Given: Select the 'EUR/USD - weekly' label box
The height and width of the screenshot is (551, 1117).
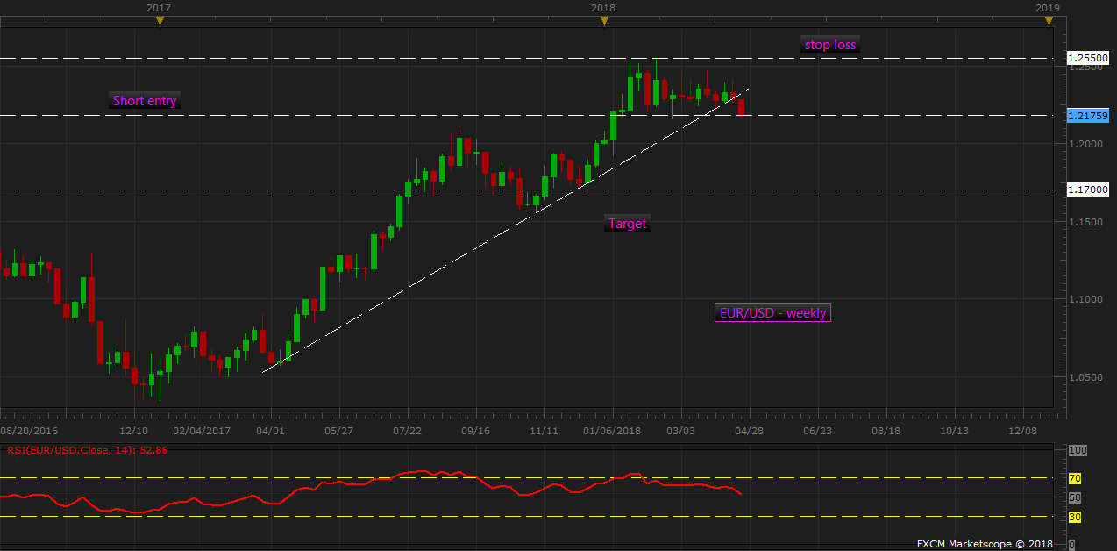Looking at the screenshot, I should [772, 313].
